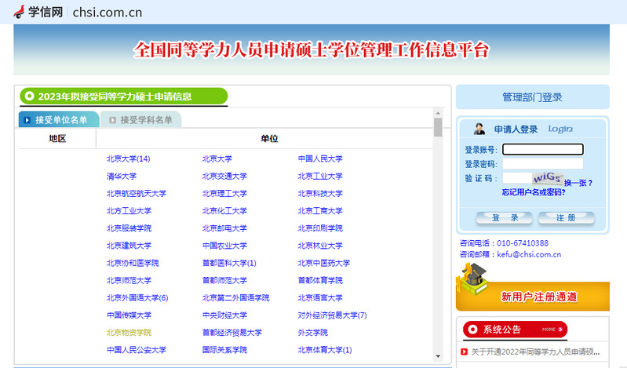
Task: Click the graduation cap icon beside 新用户注册通道
Action: point(472,279)
